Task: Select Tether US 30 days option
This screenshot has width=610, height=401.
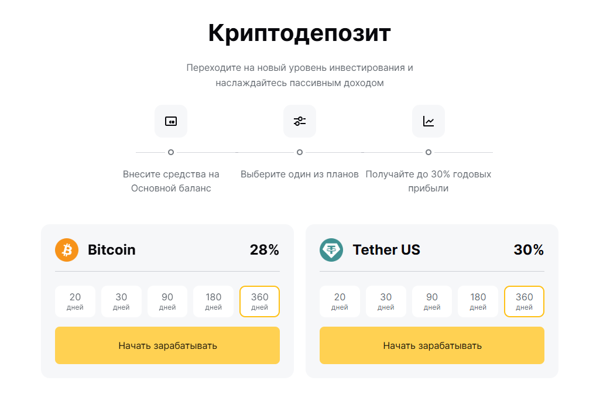Action: [x=386, y=301]
